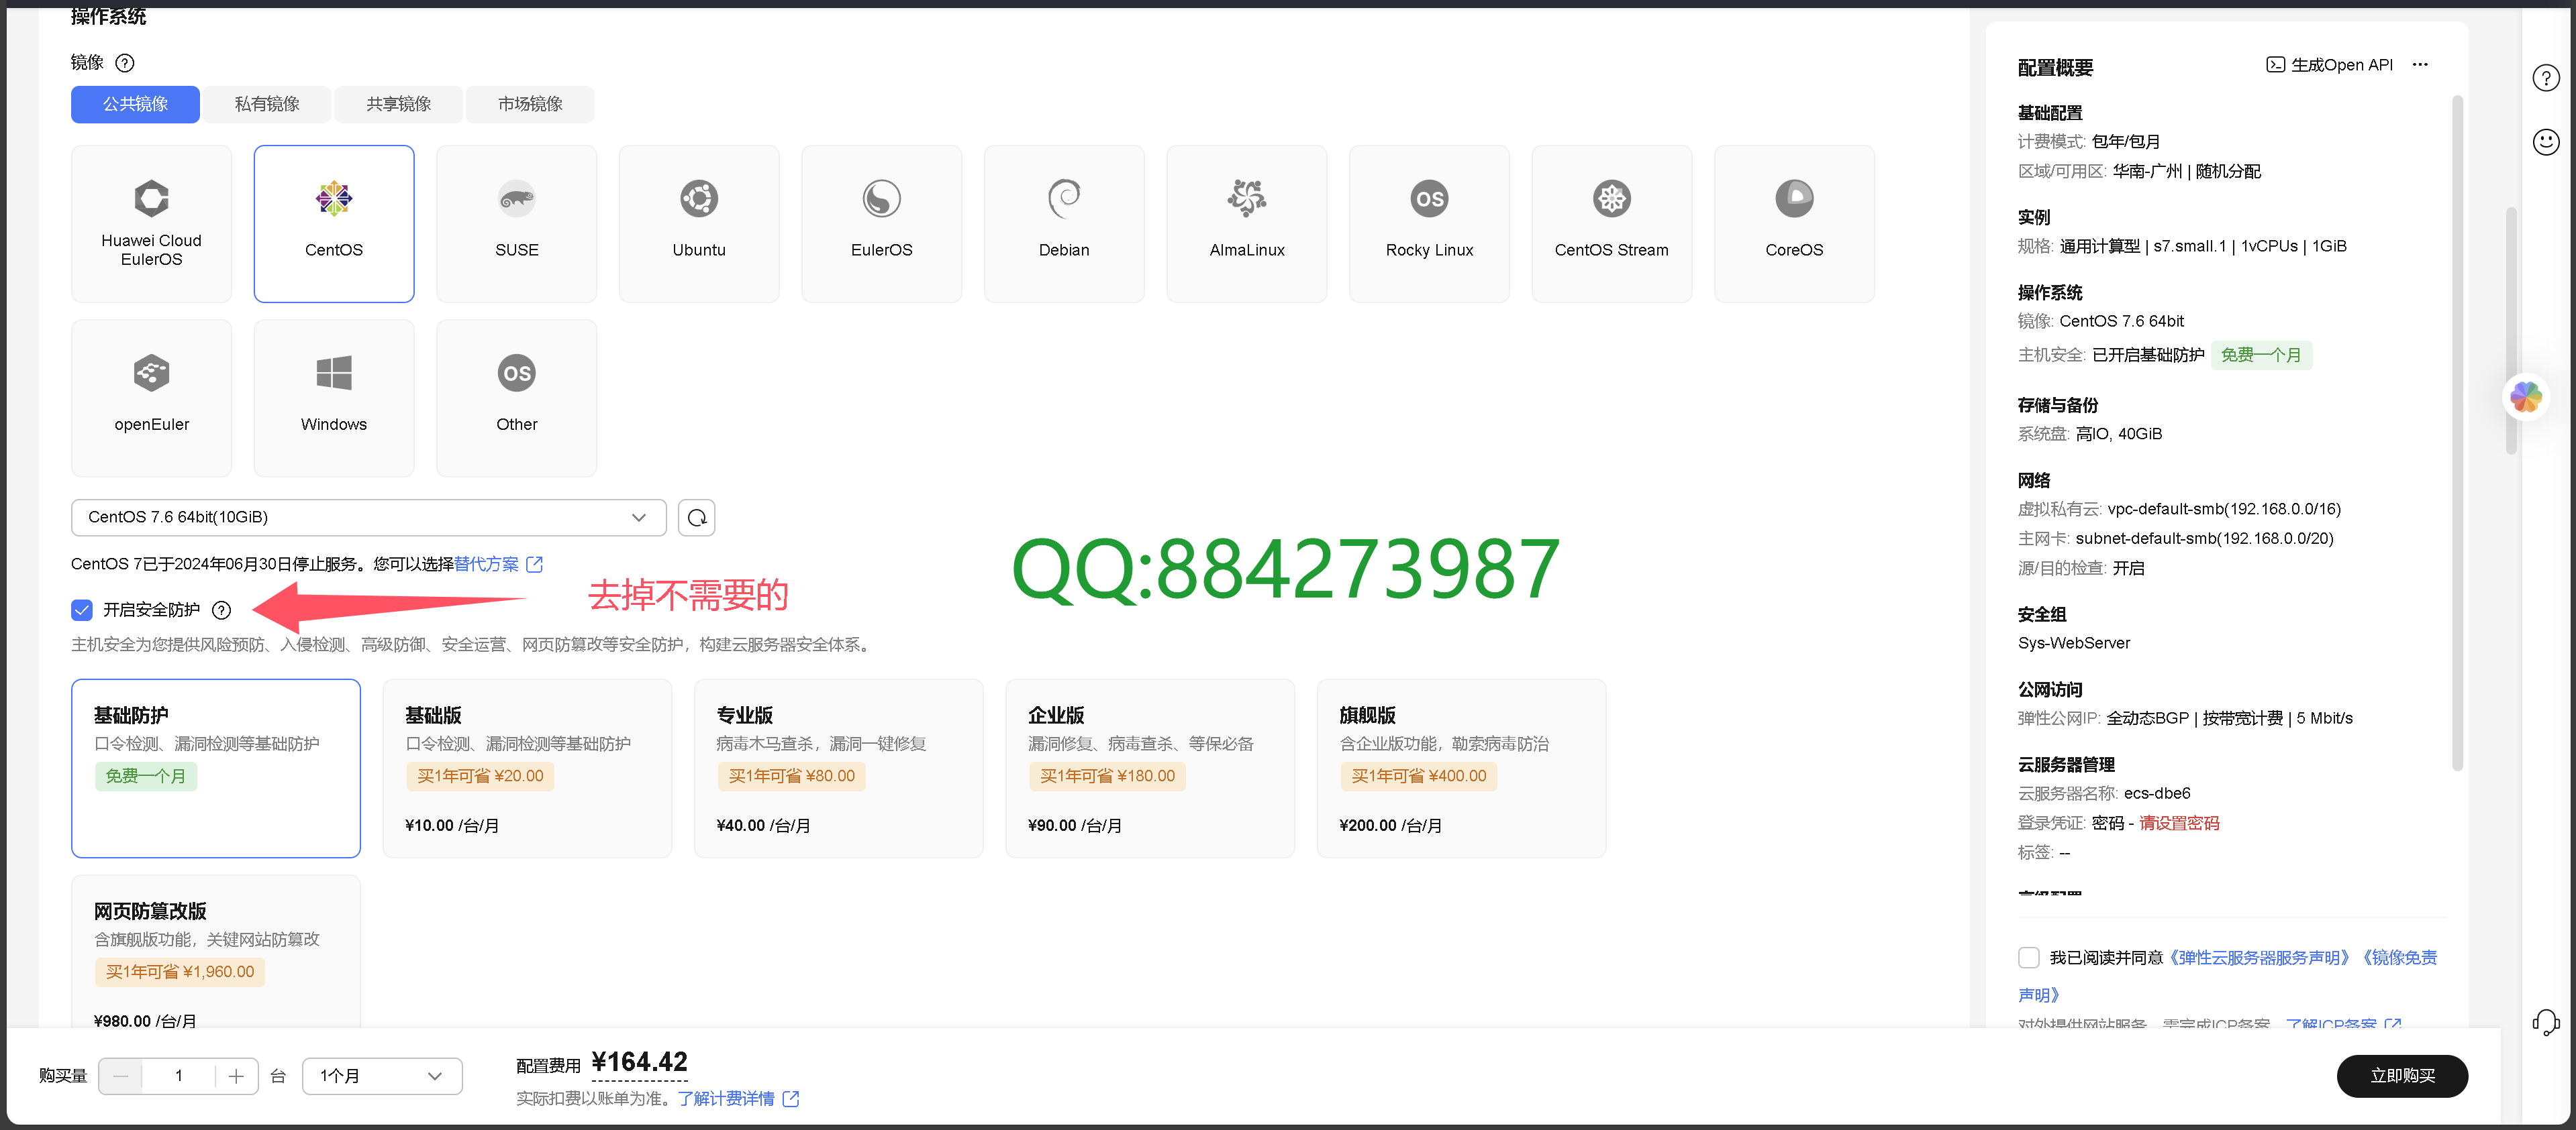Click the 立即购买 button
This screenshot has width=2576, height=1130.
pos(2402,1076)
